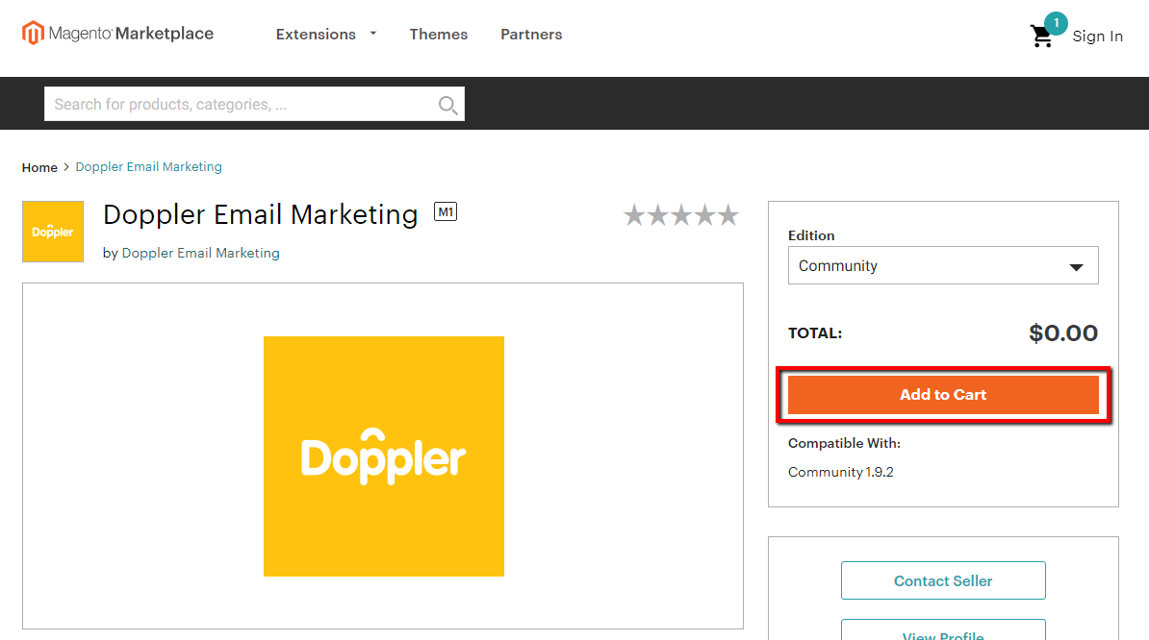The width and height of the screenshot is (1149, 640).
Task: Click the large Doppler product image
Action: point(384,456)
